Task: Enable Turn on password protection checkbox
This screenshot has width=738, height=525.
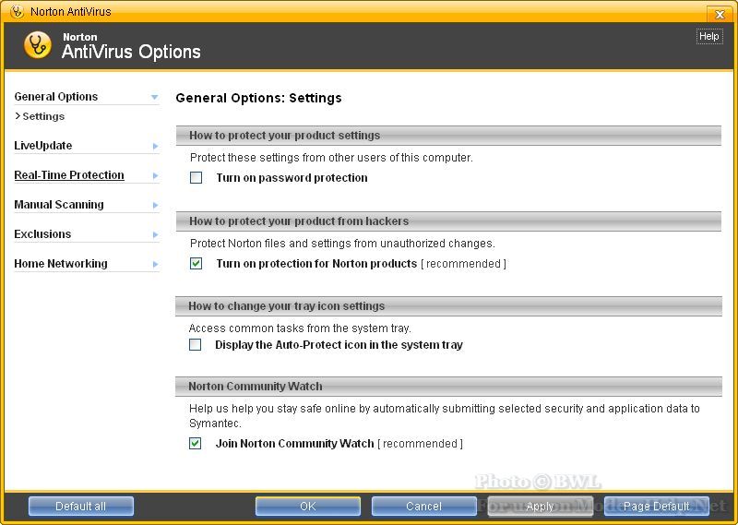Action: [196, 177]
